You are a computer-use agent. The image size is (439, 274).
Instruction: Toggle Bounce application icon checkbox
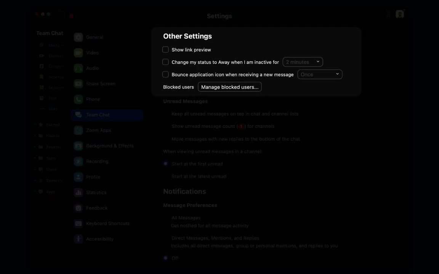point(165,74)
